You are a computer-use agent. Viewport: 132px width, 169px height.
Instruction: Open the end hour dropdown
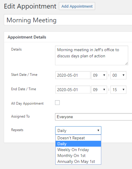[x=99, y=90]
